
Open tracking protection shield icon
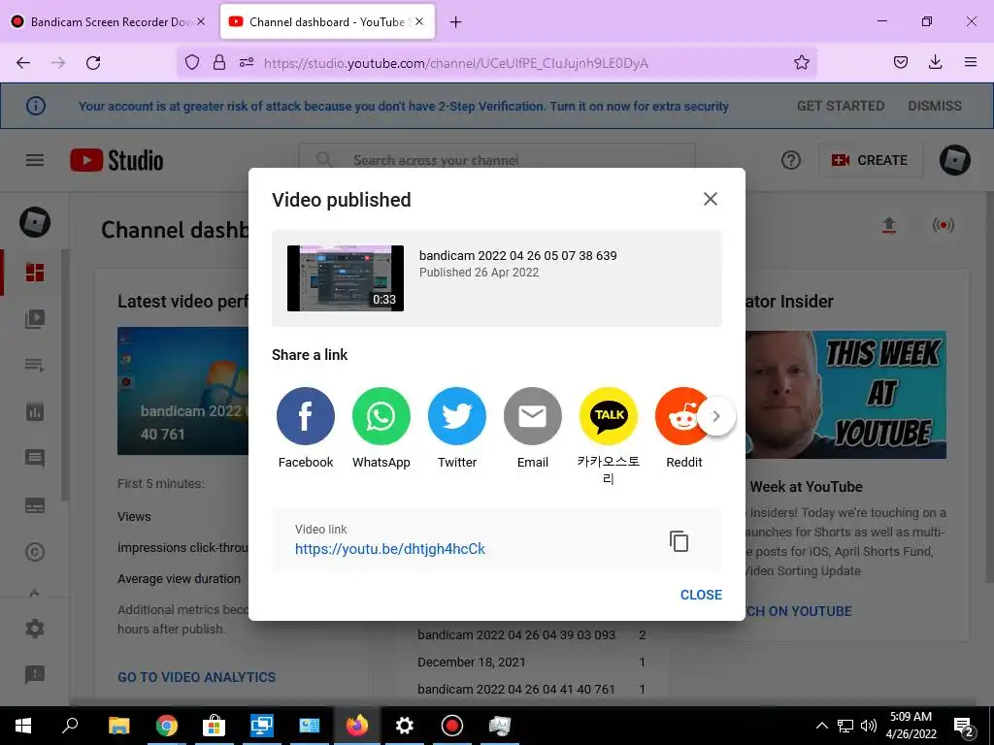[192, 62]
